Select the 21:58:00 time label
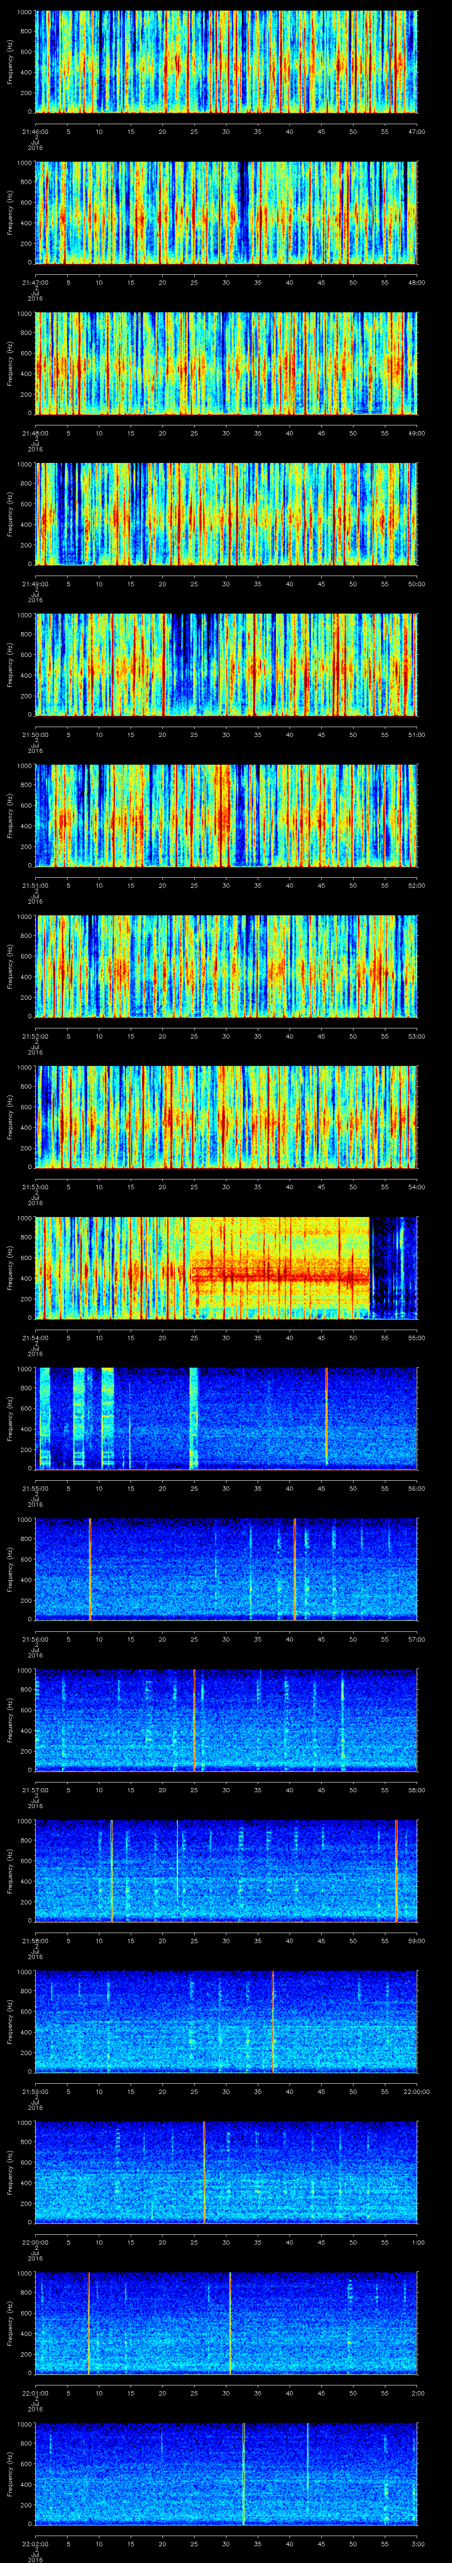Screen dimensions: 452x2563 pos(35,1940)
